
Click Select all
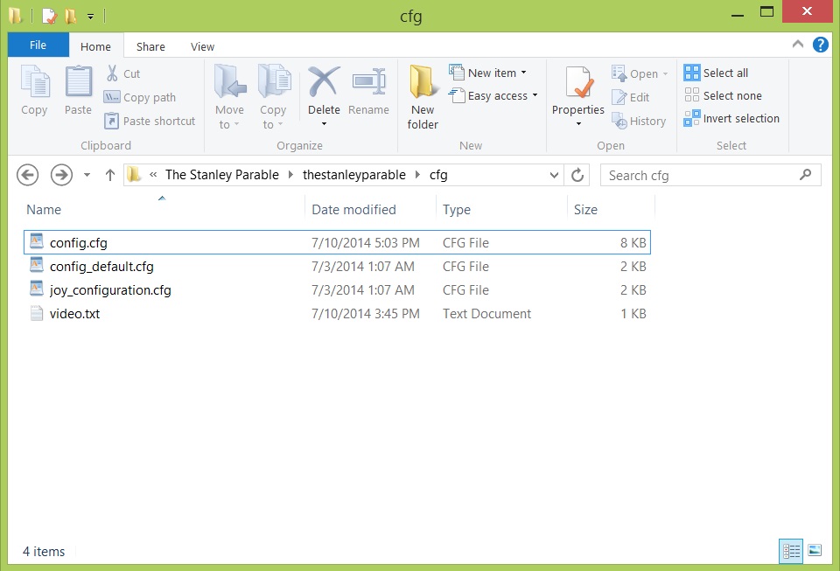[716, 73]
